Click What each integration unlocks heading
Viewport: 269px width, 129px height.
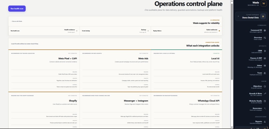(x=203, y=46)
